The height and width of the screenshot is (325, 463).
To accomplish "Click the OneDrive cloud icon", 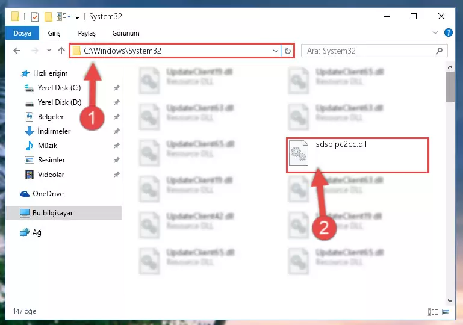I will (x=25, y=194).
